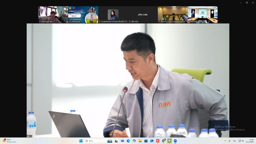Image resolution: width=256 pixels, height=144 pixels.
Task: Minimize the Zoom meeting window
Action: click(x=241, y=2)
